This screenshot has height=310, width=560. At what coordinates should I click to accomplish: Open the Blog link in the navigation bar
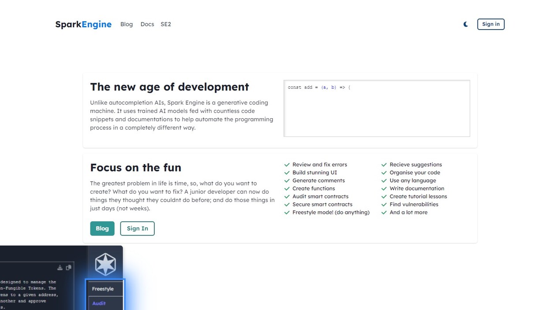pos(127,24)
